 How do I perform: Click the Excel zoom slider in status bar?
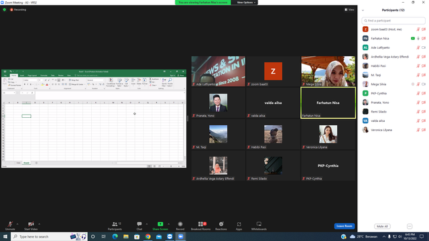click(172, 166)
